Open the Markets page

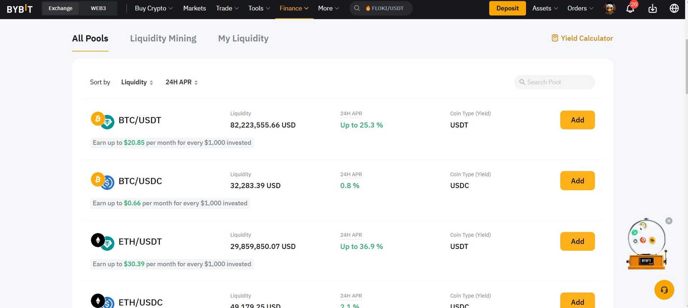coord(195,8)
